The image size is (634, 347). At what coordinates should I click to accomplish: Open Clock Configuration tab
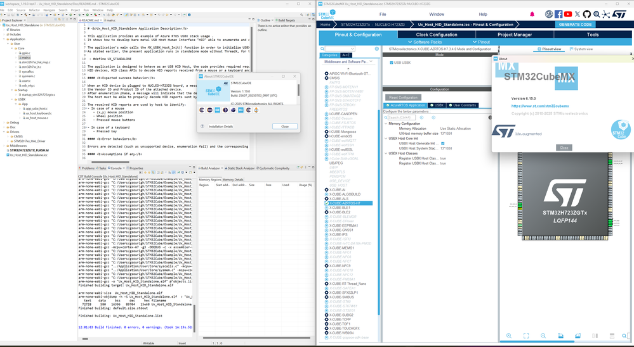pyautogui.click(x=436, y=35)
